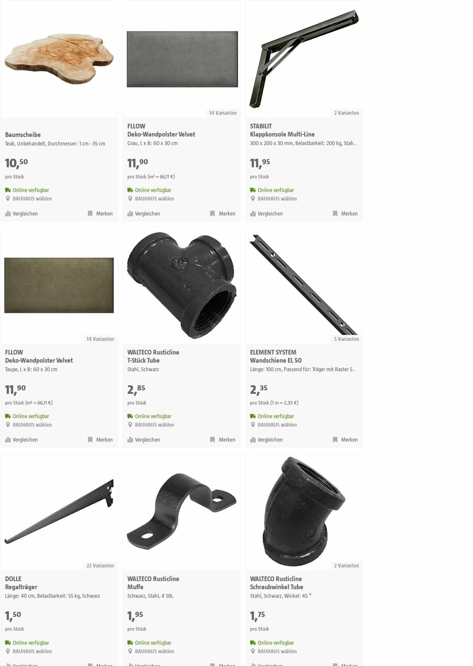473x666 pixels.
Task: Click compare icon for Wandschiene EL 50
Action: pyautogui.click(x=253, y=440)
